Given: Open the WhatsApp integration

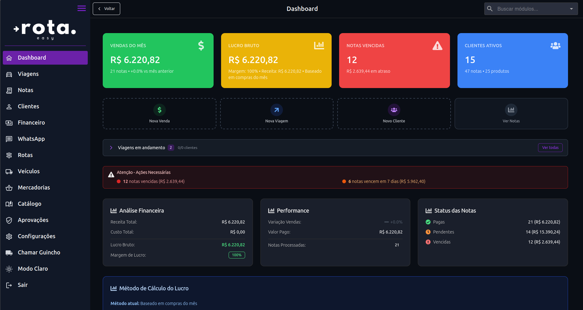Looking at the screenshot, I should tap(31, 139).
